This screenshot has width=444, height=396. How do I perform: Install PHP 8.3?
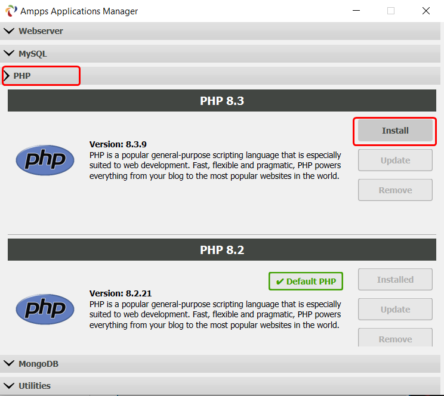(x=395, y=131)
